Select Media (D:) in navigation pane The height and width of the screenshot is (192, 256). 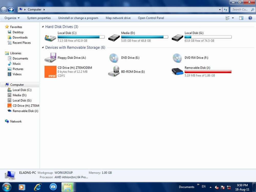(x=19, y=95)
